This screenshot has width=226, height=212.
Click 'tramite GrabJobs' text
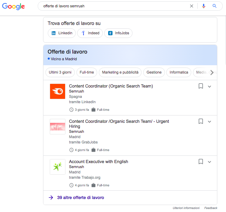click(x=83, y=142)
